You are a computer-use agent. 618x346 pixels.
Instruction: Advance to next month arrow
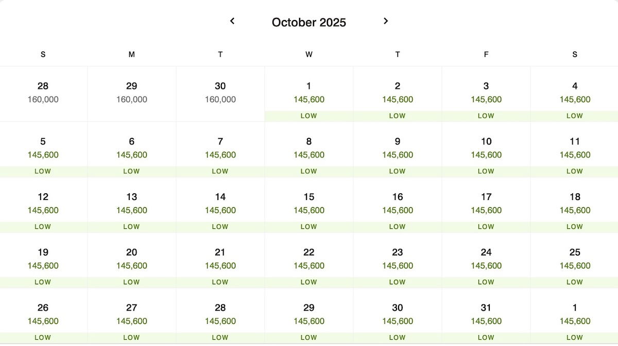point(386,21)
